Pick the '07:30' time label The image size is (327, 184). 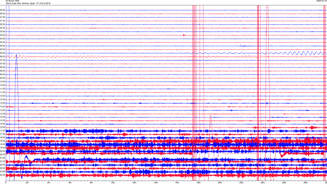tap(2, 64)
